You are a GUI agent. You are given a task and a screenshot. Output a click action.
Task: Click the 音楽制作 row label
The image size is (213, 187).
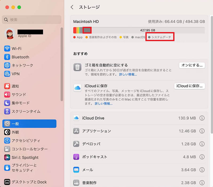pyautogui.click(x=89, y=183)
